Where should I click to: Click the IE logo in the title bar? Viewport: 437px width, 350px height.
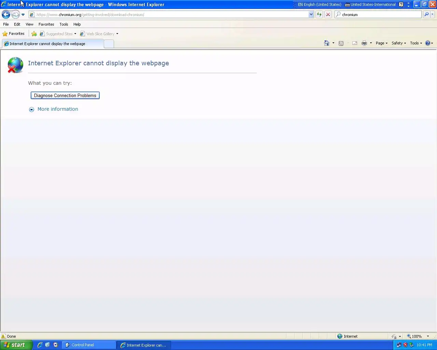(4, 4)
